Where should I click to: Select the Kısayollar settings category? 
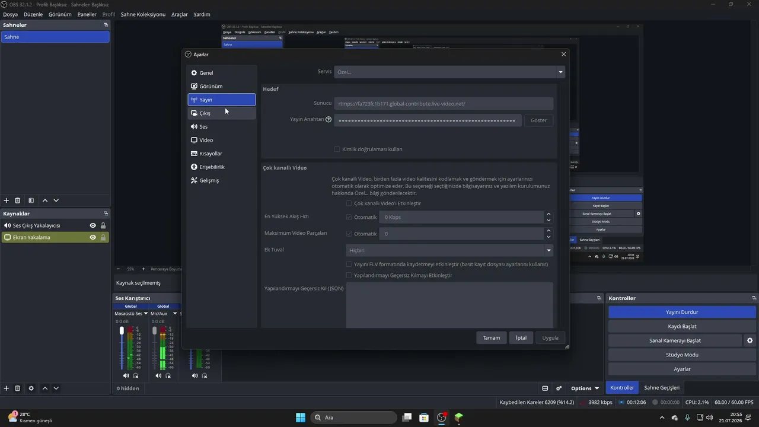(222, 154)
